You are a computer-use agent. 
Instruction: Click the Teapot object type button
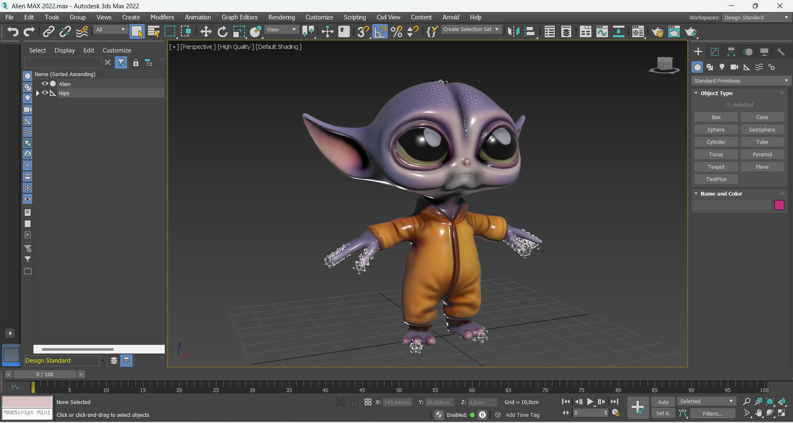[716, 167]
